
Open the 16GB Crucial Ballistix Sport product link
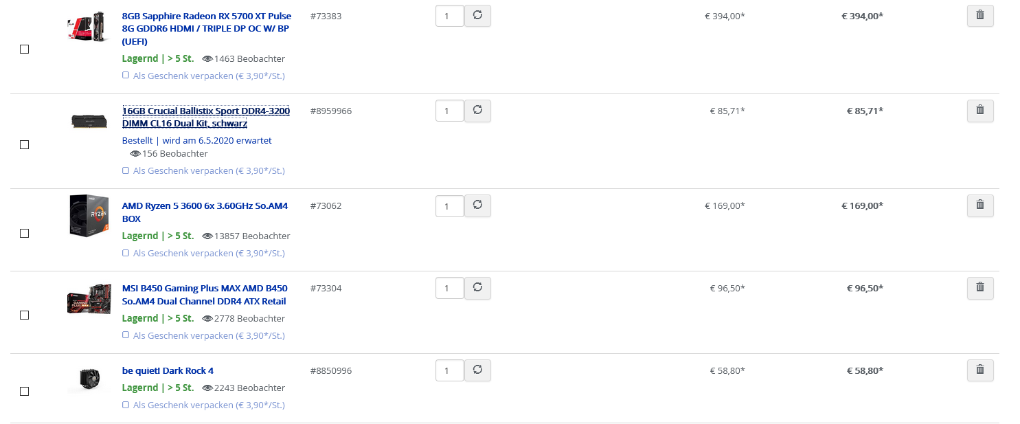pos(206,118)
